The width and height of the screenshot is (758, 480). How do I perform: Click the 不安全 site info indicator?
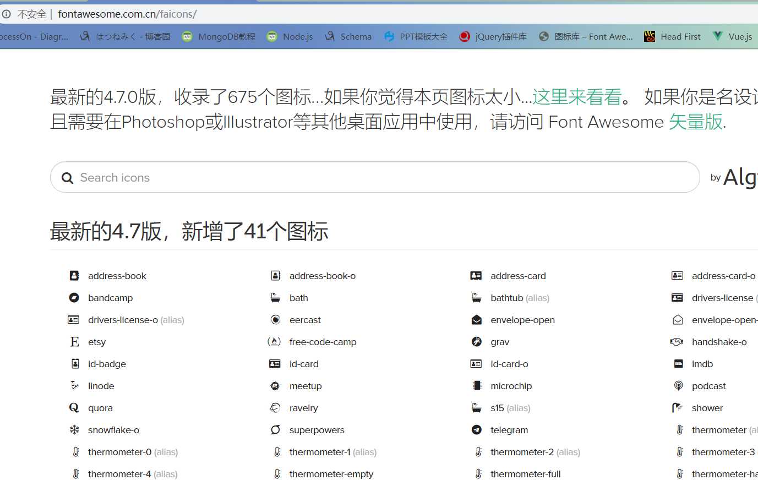25,14
